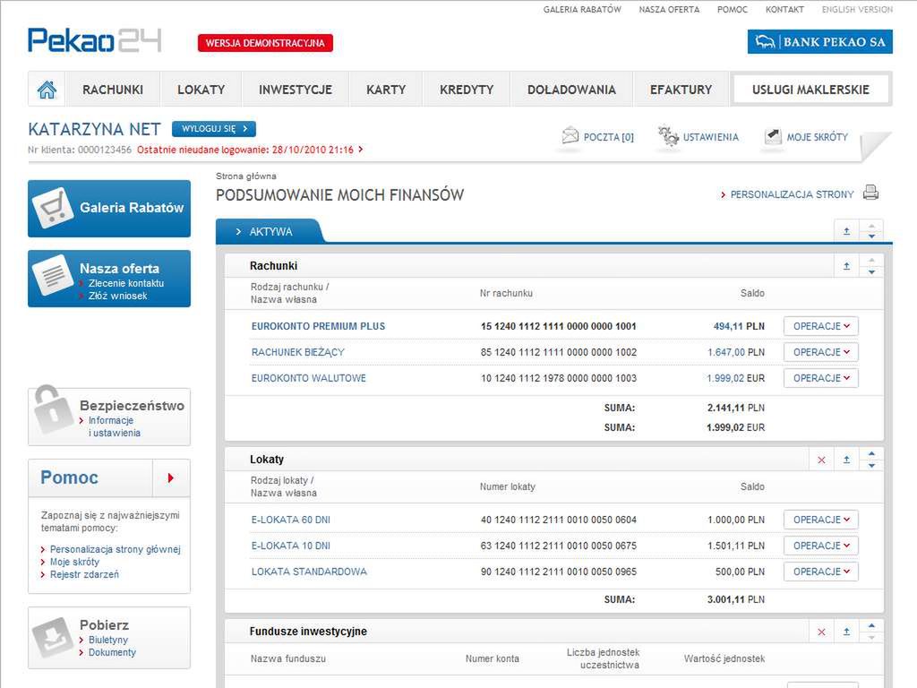Open Kontakt top link
This screenshot has width=917, height=688.
click(784, 9)
